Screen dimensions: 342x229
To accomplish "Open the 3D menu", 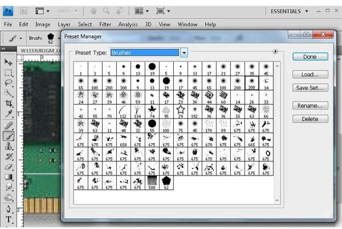I will tap(148, 24).
